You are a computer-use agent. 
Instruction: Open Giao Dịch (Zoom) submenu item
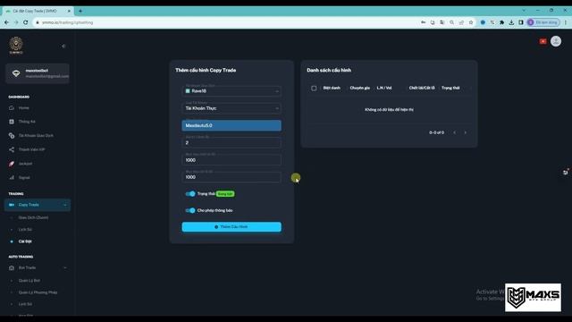pos(33,217)
